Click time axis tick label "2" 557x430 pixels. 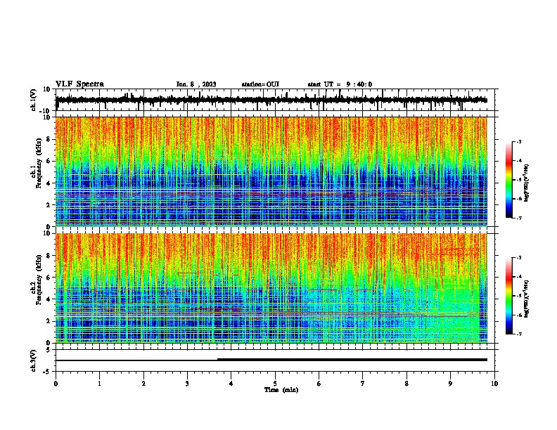[x=143, y=384]
